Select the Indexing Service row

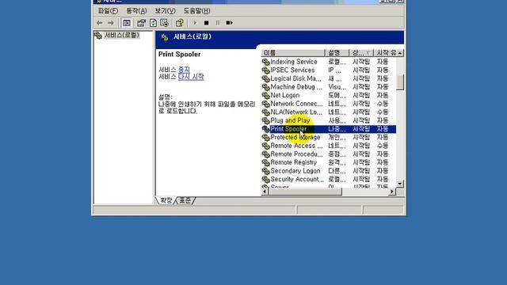[x=329, y=62]
